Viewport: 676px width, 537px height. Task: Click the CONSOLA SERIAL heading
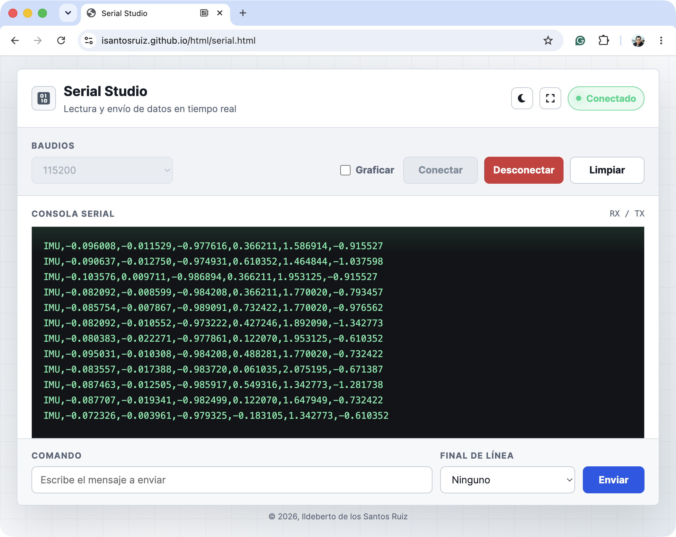73,214
